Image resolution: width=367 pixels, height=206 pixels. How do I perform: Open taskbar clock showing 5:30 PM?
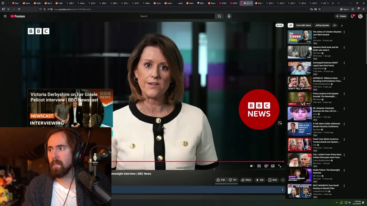358,203
